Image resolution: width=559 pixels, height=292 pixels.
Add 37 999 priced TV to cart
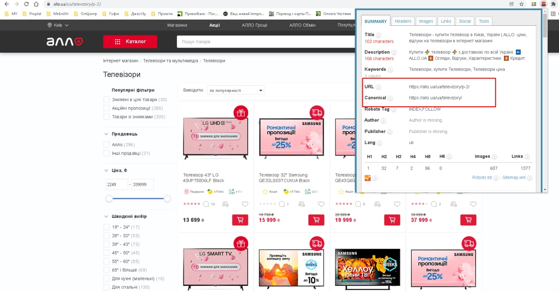click(x=468, y=220)
